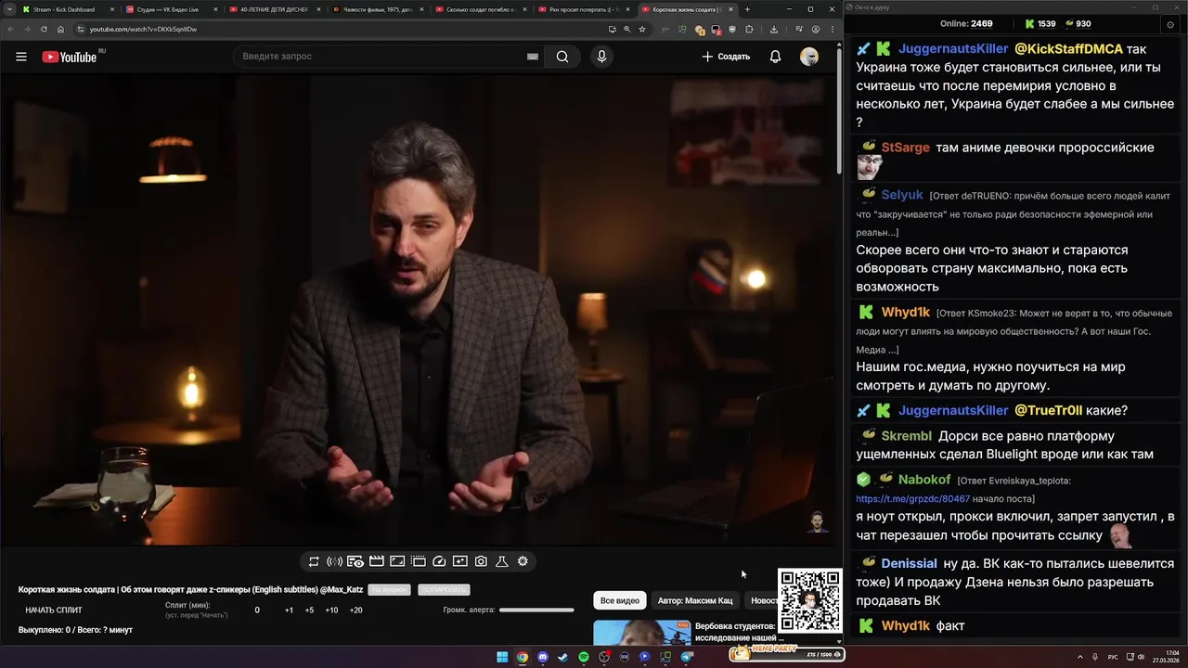Add +5 minutes to the split
Viewport: 1188px width, 668px height.
(309, 610)
